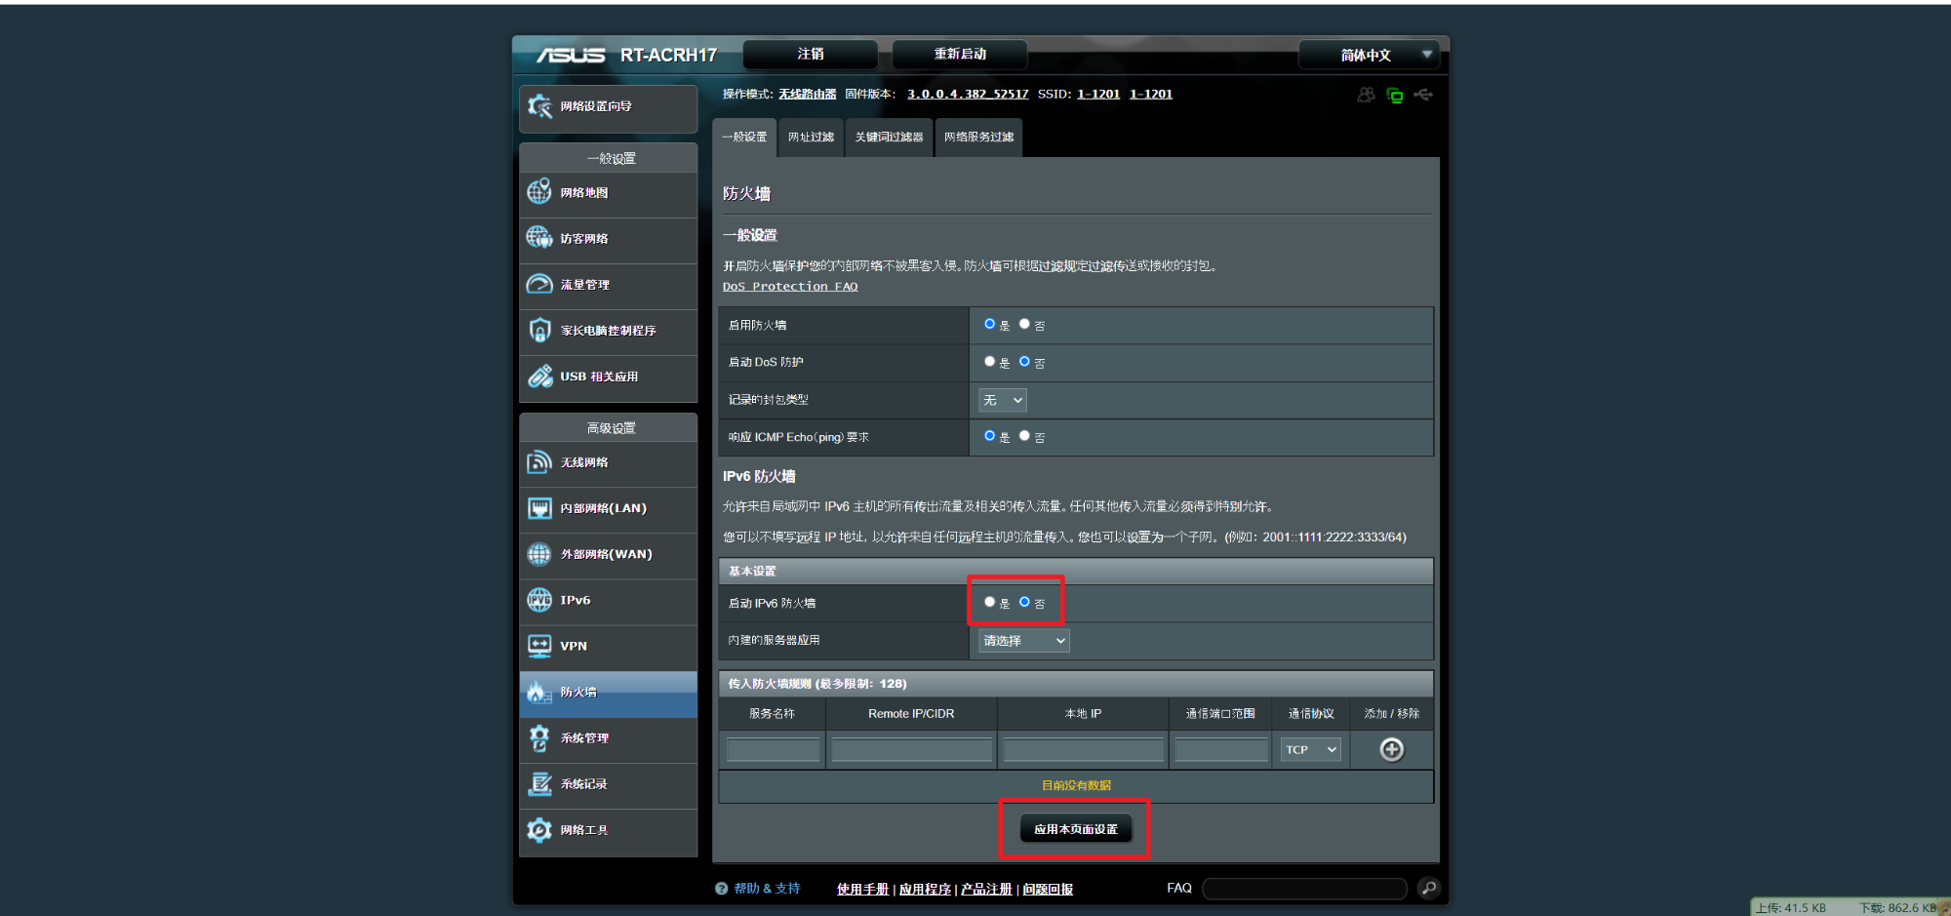The image size is (1951, 916).
Task: Open the 使用手册 manual link
Action: pos(862,889)
